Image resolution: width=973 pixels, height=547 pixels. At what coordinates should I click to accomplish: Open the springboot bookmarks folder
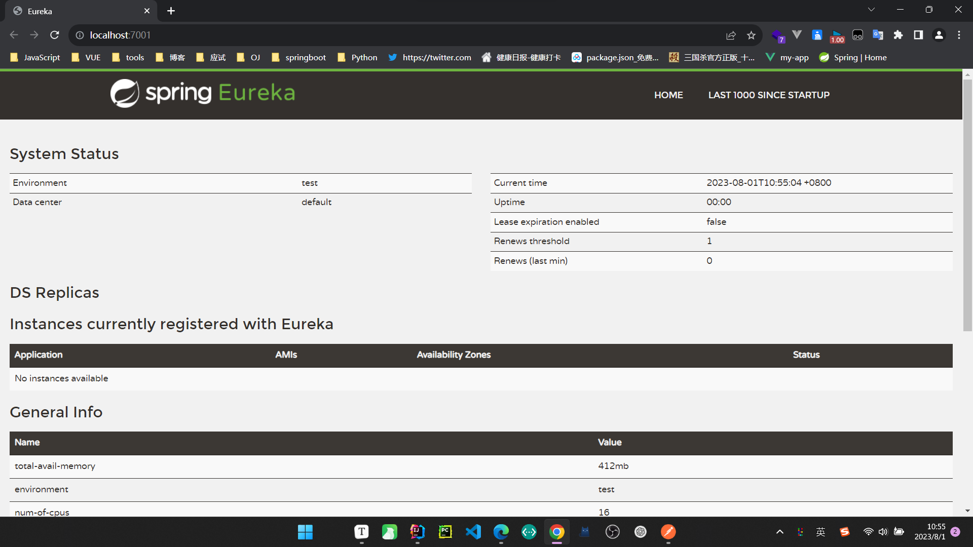click(x=298, y=58)
